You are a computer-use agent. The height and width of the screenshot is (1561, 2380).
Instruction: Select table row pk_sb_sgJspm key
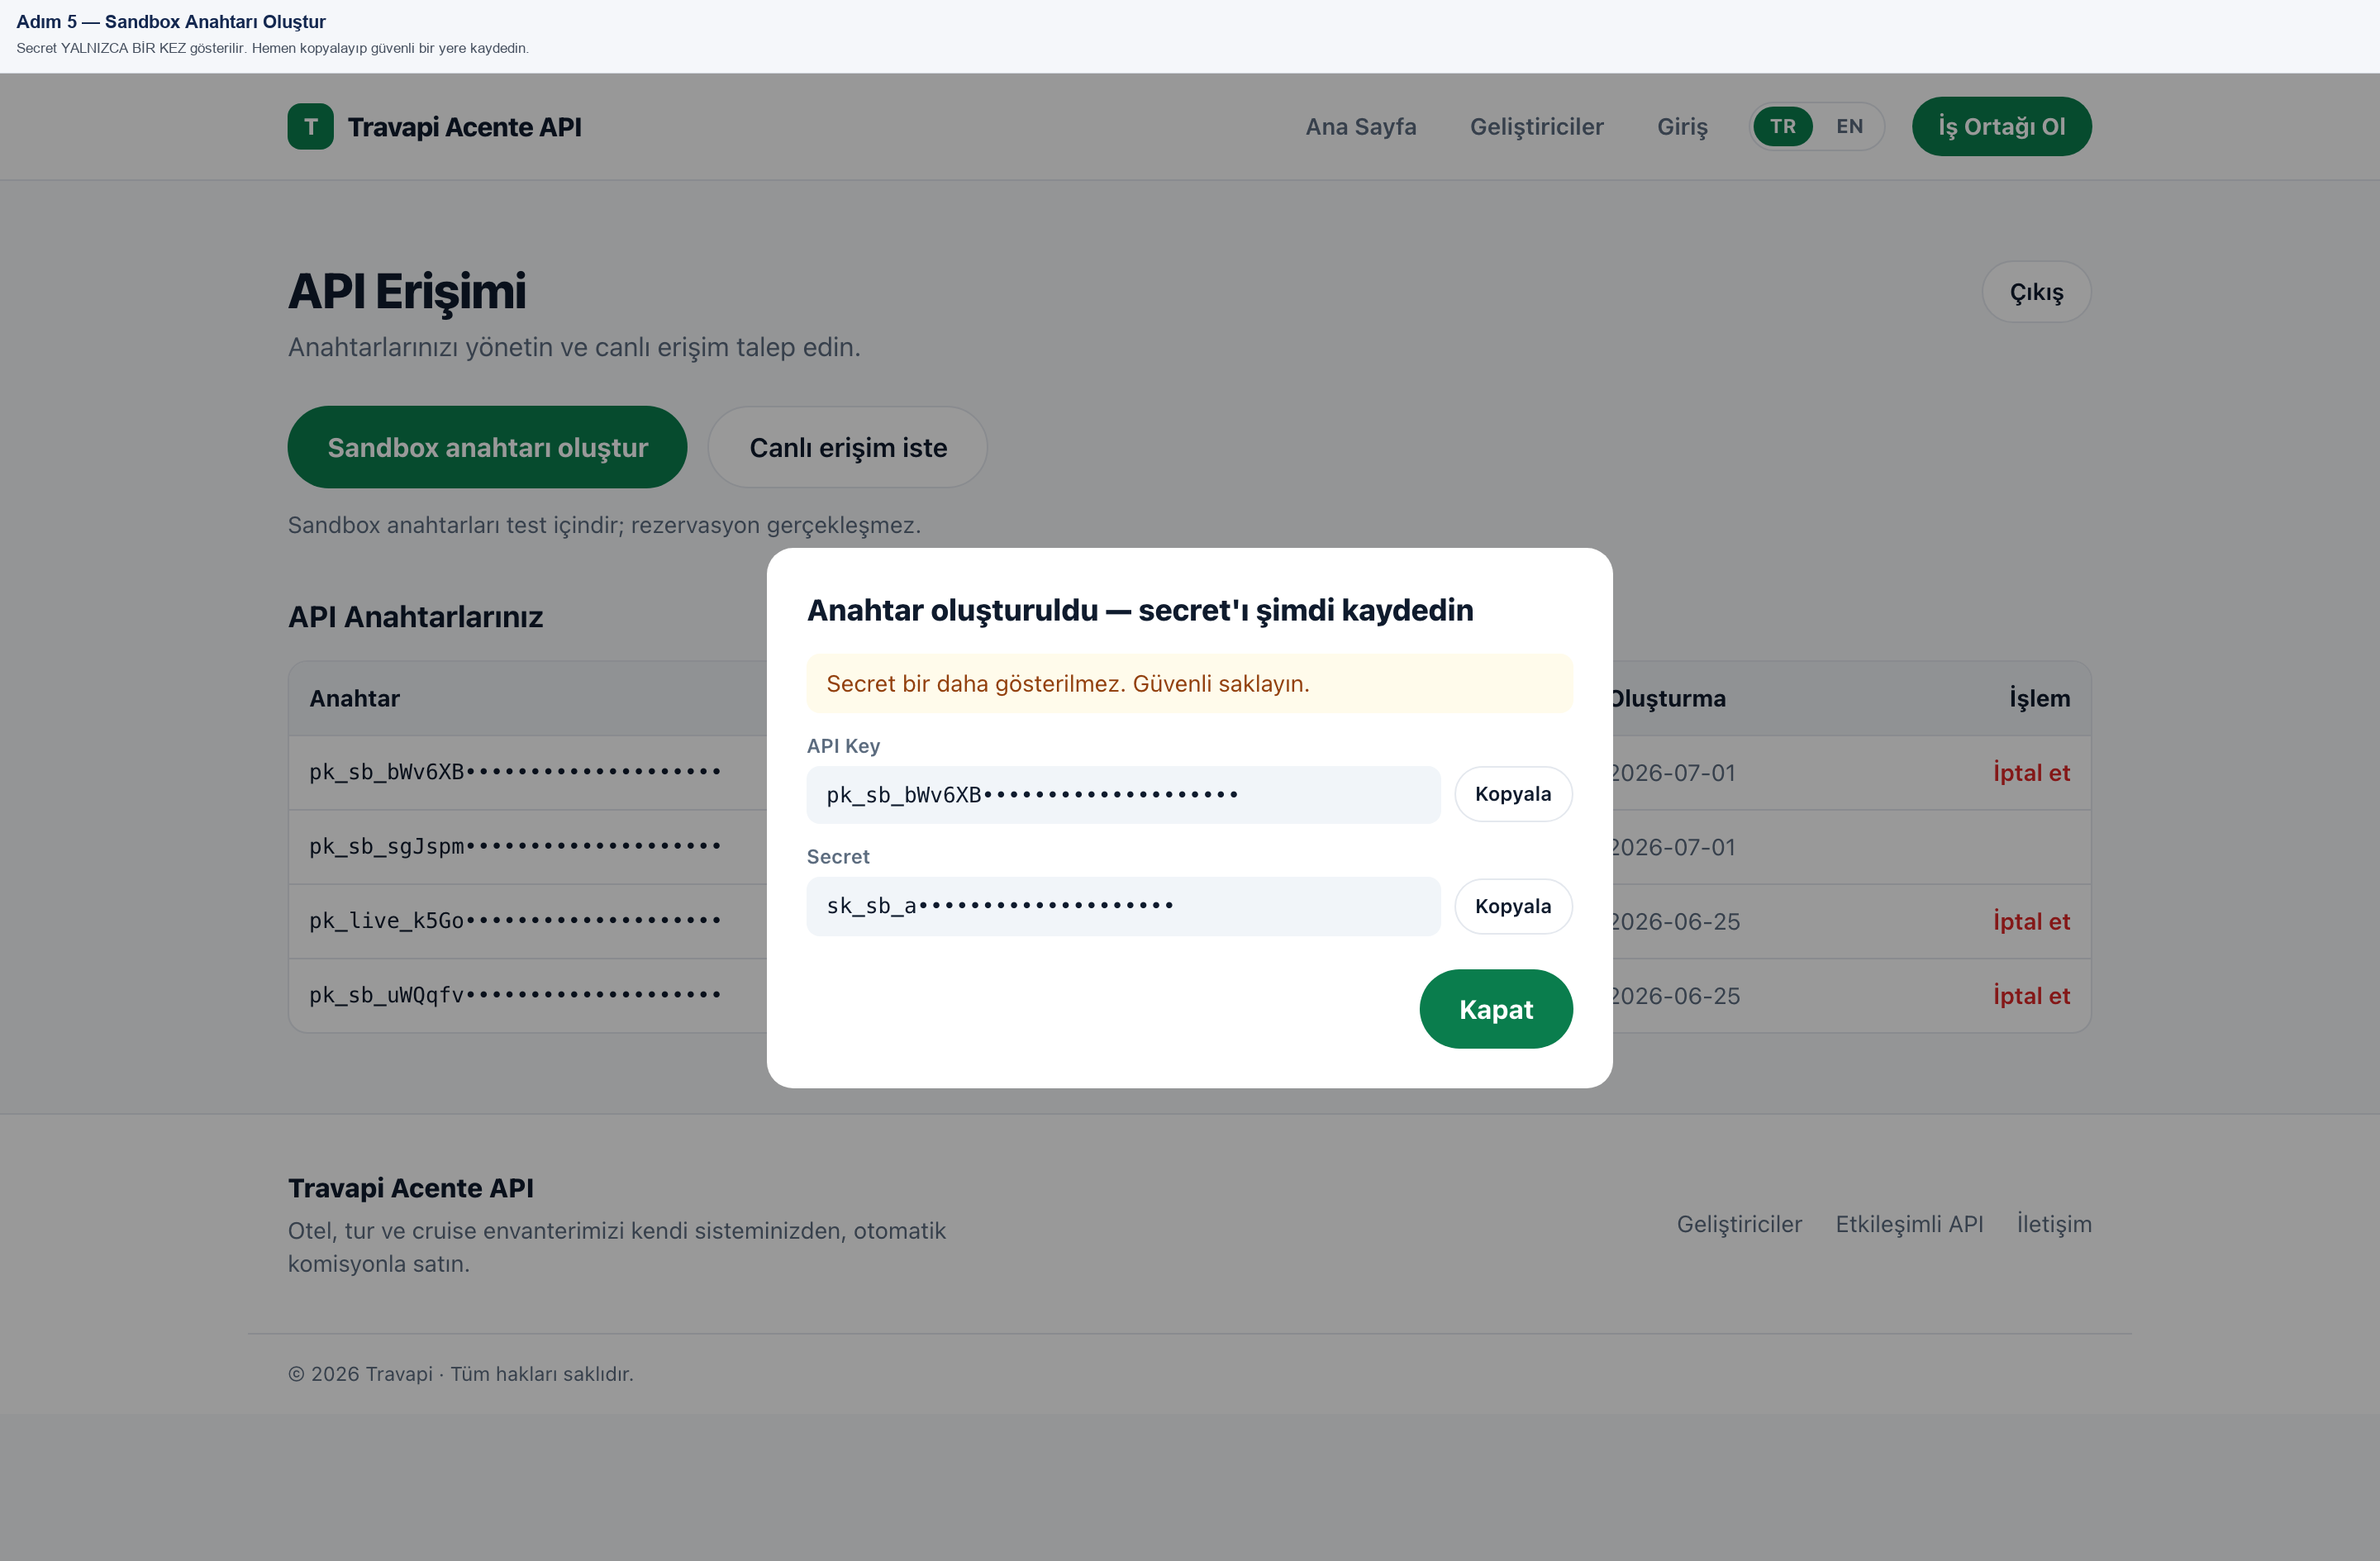click(x=515, y=846)
